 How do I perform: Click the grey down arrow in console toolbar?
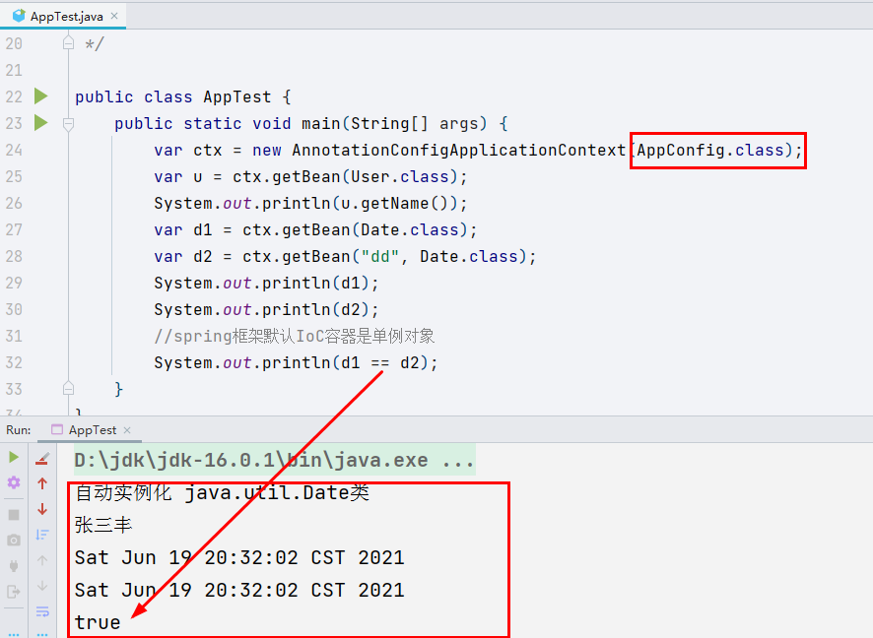pyautogui.click(x=42, y=586)
